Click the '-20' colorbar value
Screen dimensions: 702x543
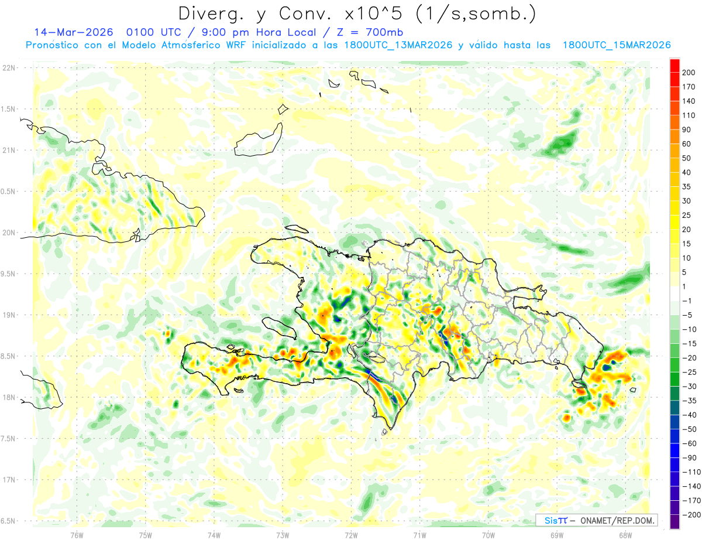click(691, 358)
